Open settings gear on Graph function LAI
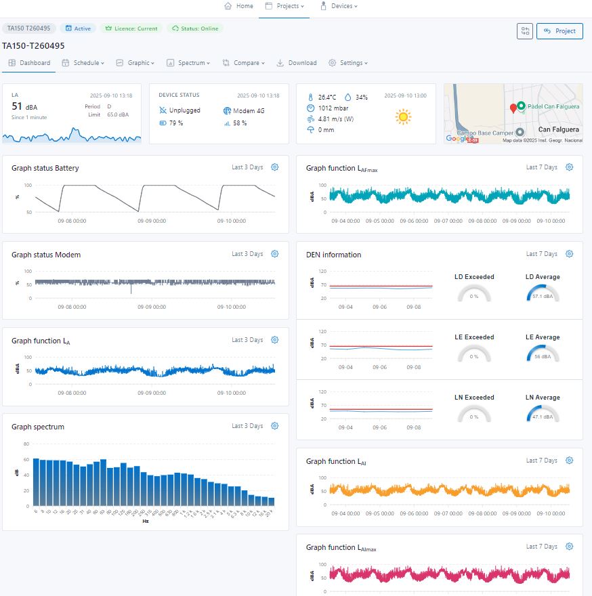This screenshot has width=592, height=596. pos(569,460)
